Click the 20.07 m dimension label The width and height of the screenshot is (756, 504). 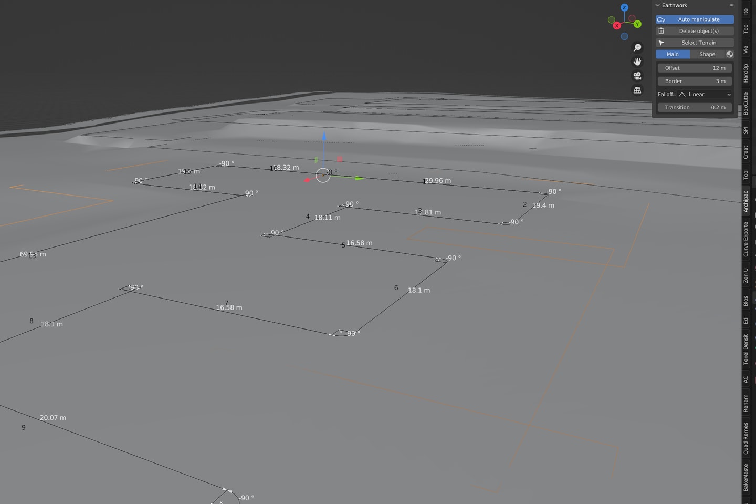click(53, 417)
